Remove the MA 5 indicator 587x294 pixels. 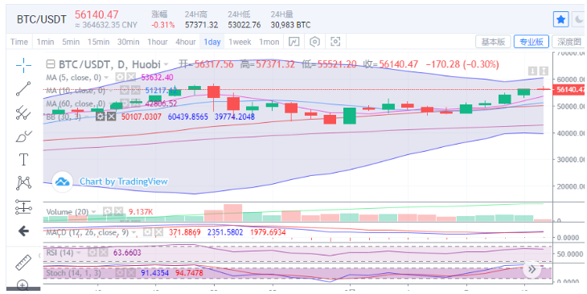click(130, 77)
